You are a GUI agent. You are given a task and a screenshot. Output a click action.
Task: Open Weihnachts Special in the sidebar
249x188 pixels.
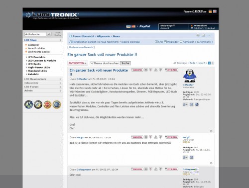point(39,52)
